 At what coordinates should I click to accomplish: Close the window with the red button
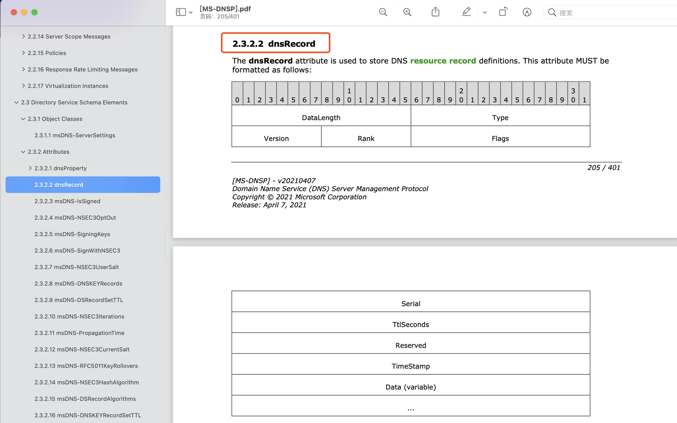[x=14, y=12]
